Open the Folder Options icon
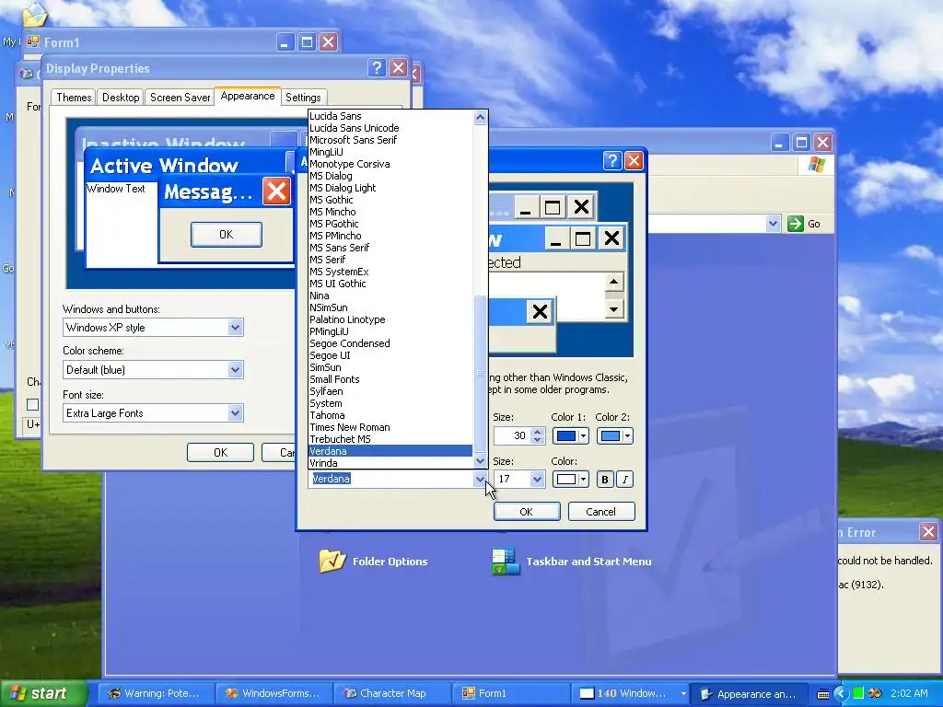The image size is (943, 707). point(332,561)
